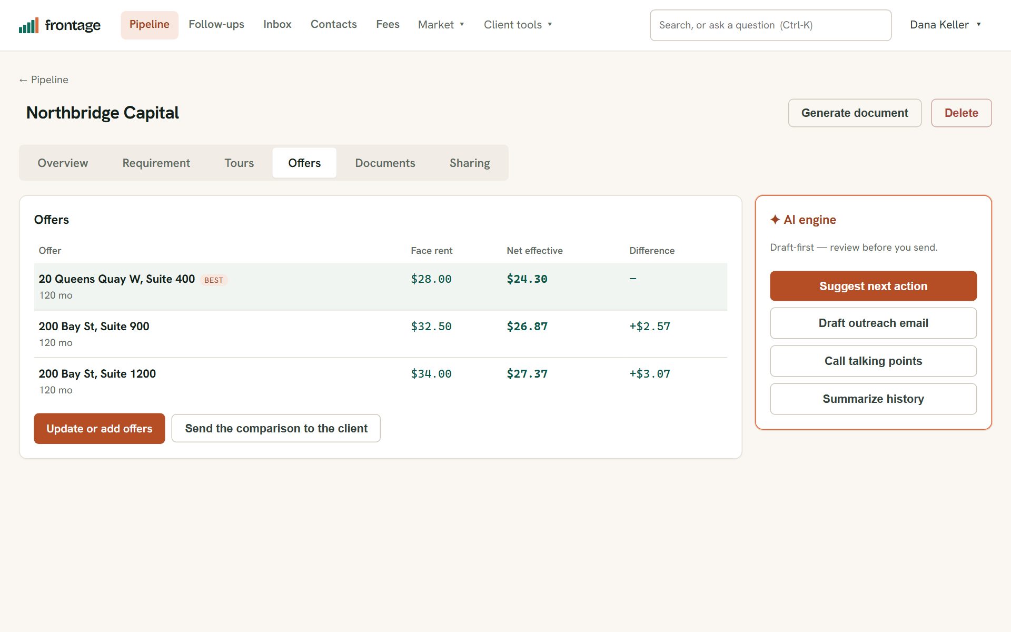The width and height of the screenshot is (1011, 632).
Task: Click the Delete button
Action: tap(961, 113)
